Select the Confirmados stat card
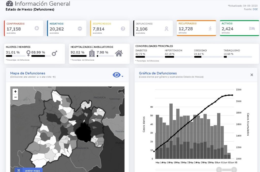Viewport: 260px width, 172px height. point(23,28)
